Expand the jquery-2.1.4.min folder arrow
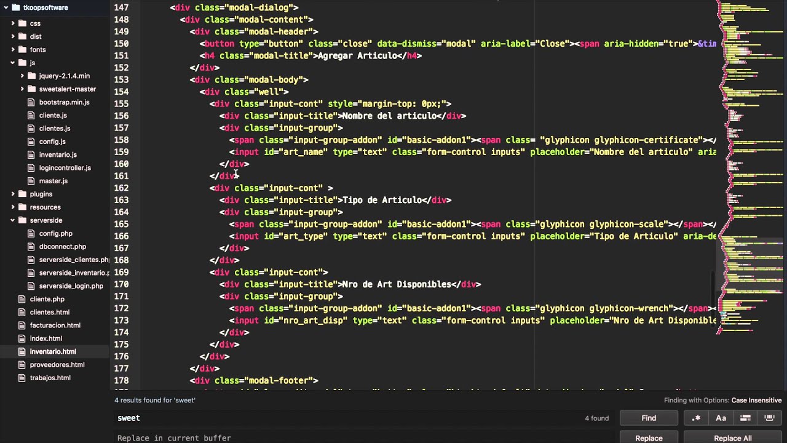The width and height of the screenshot is (787, 443). [23, 76]
